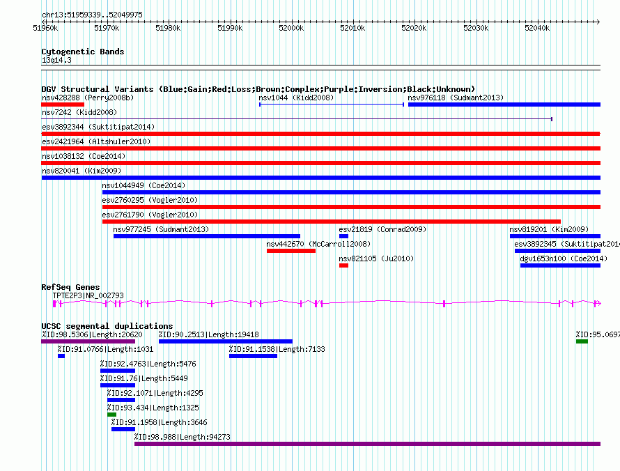This screenshot has width=620, height=471.
Task: Select the long purple %ID:98.988 bar
Action: coord(367,444)
